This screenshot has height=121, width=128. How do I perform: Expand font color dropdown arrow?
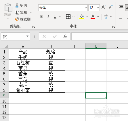(x=98, y=17)
